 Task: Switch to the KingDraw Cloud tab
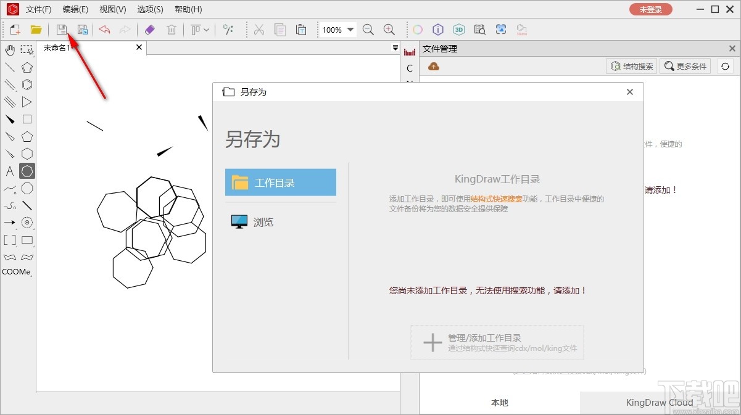(x=660, y=402)
